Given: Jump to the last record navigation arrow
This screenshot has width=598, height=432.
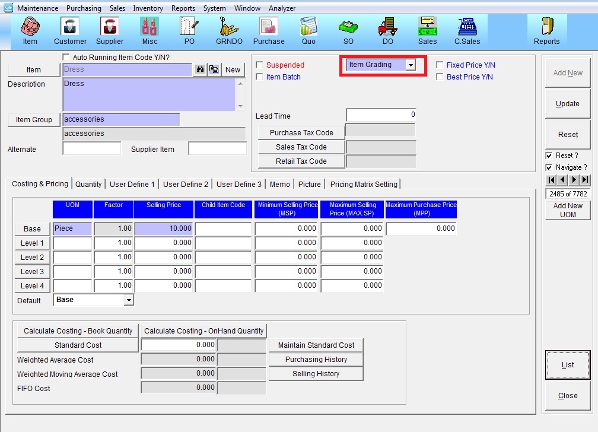Looking at the screenshot, I should 586,180.
